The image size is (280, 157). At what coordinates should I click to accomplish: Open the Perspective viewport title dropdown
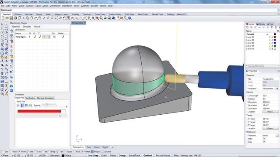click(x=85, y=23)
